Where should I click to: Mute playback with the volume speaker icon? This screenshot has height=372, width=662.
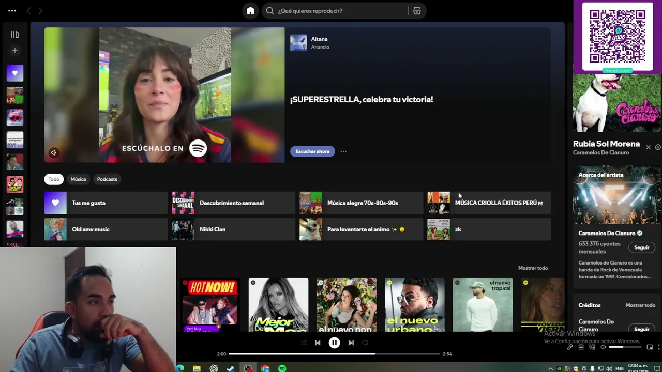click(603, 347)
